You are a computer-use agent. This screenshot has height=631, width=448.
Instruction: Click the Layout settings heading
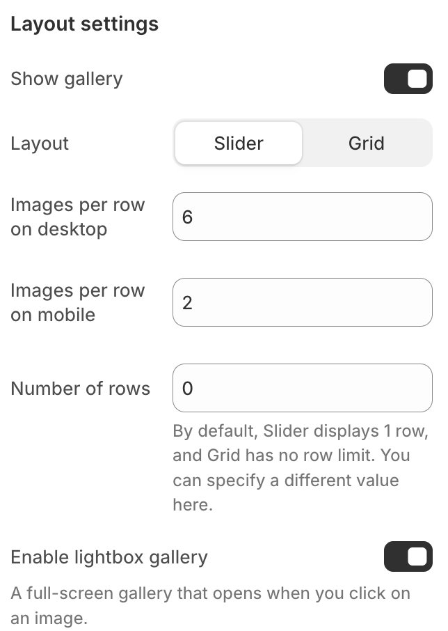pyautogui.click(x=84, y=24)
